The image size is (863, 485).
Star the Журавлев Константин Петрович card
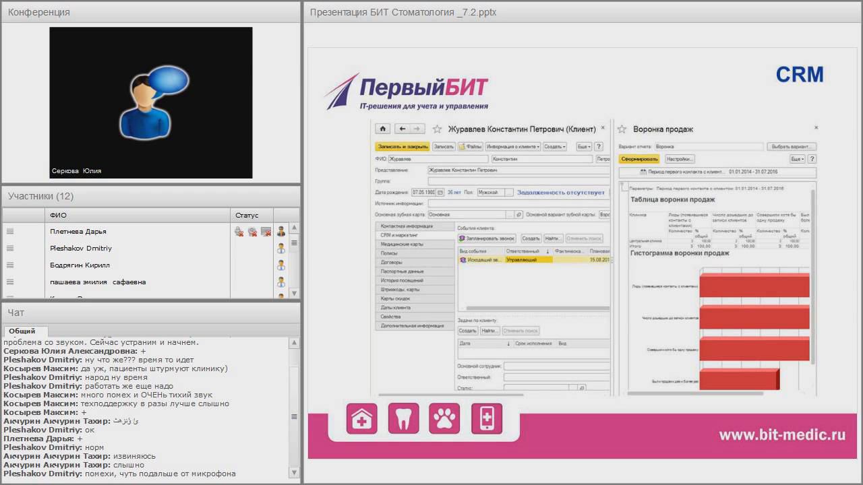point(437,129)
